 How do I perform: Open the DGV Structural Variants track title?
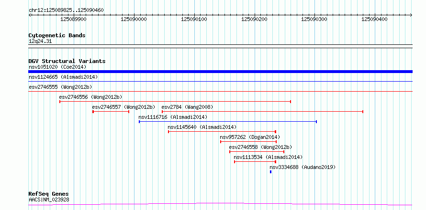[67, 61]
